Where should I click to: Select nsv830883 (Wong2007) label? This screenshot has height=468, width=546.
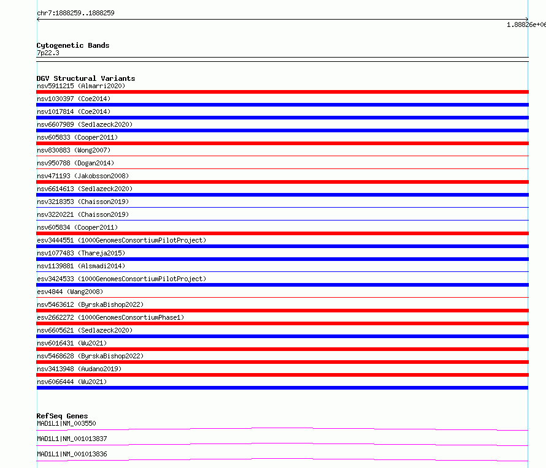(x=74, y=150)
